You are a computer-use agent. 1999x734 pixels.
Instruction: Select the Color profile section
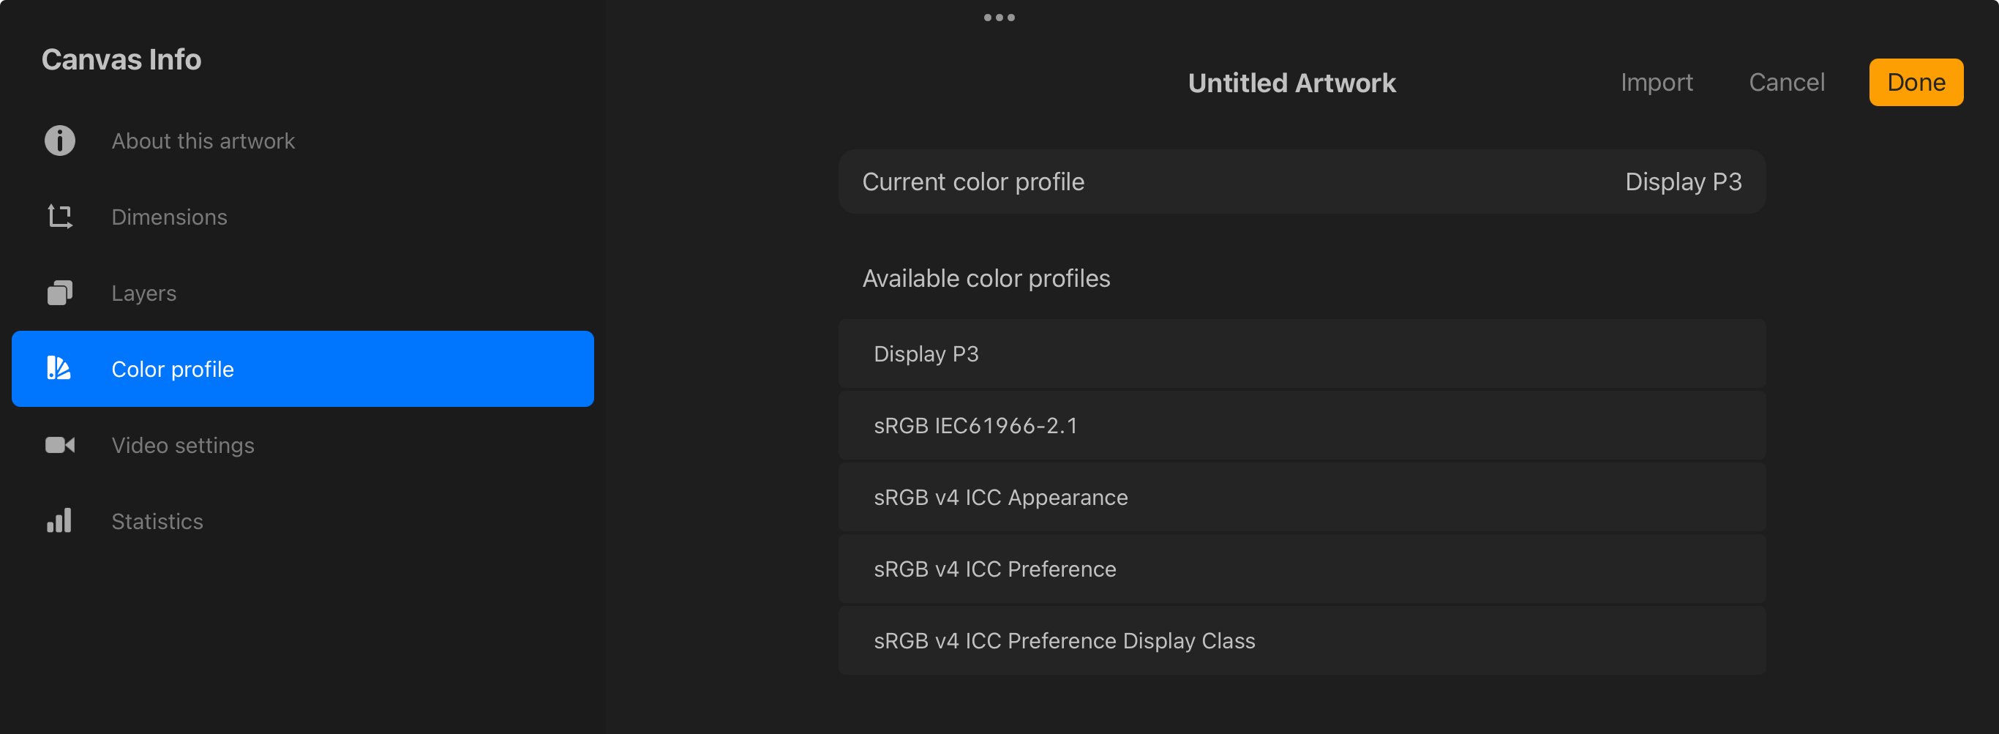click(x=303, y=369)
